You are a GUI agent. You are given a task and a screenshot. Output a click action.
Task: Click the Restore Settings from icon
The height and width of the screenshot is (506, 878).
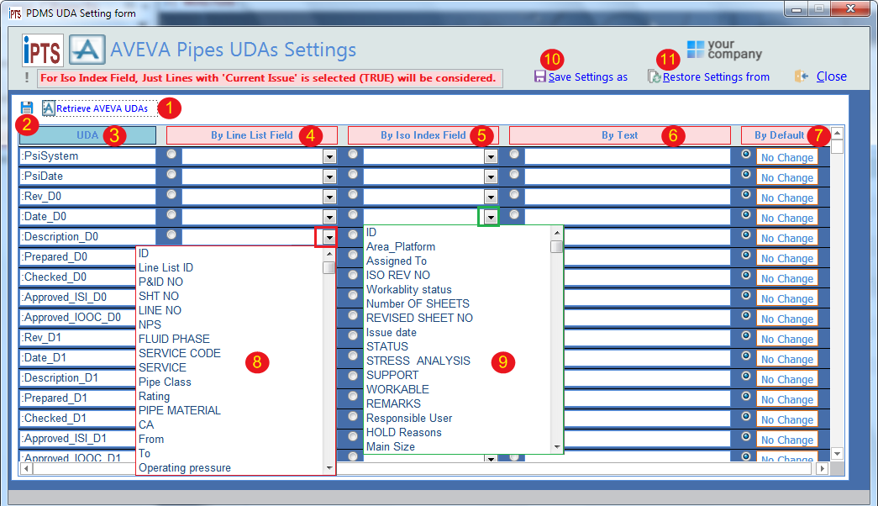coord(654,76)
